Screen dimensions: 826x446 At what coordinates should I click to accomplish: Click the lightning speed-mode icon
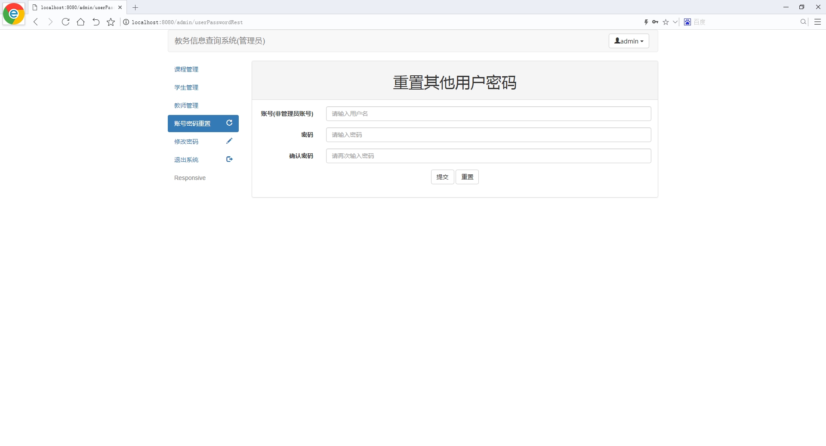pos(646,22)
